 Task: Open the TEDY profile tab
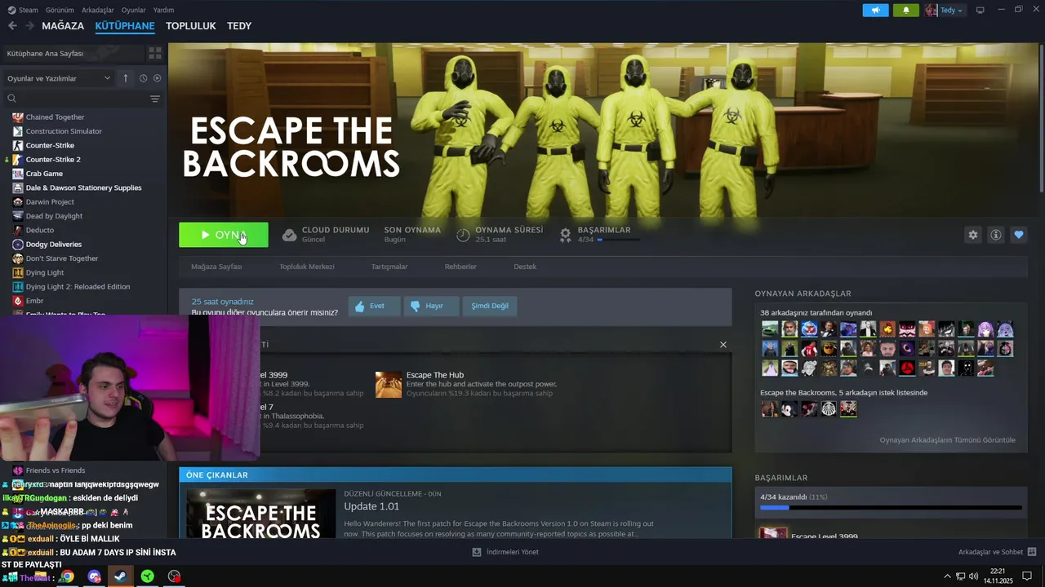coord(239,26)
